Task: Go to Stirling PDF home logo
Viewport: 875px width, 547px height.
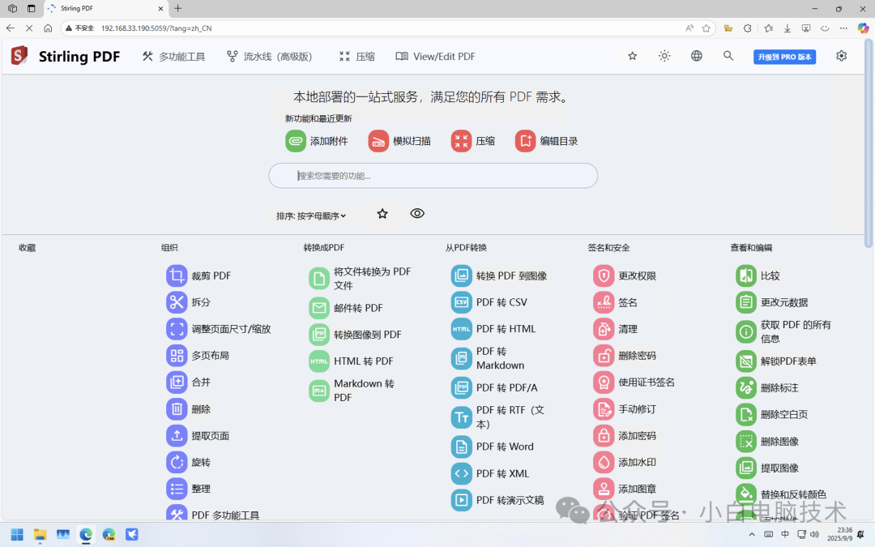Action: point(66,57)
